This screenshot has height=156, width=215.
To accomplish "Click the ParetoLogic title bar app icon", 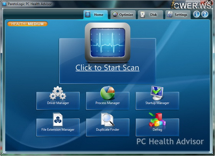I will (x=4, y=4).
